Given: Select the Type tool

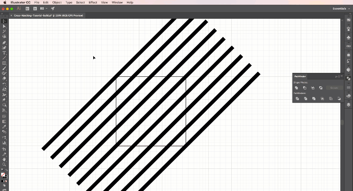Looking at the screenshot, I should coord(4,53).
